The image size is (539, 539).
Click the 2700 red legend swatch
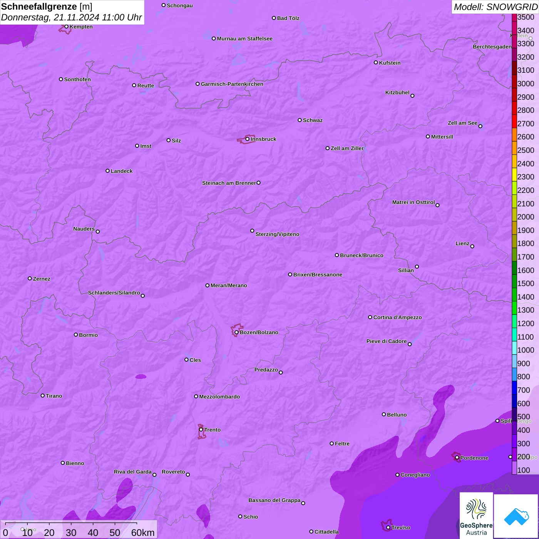click(x=514, y=121)
